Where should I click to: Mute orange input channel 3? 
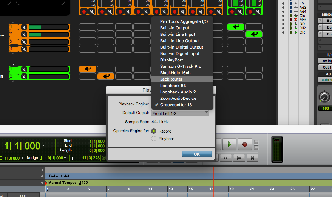(x=24, y=42)
